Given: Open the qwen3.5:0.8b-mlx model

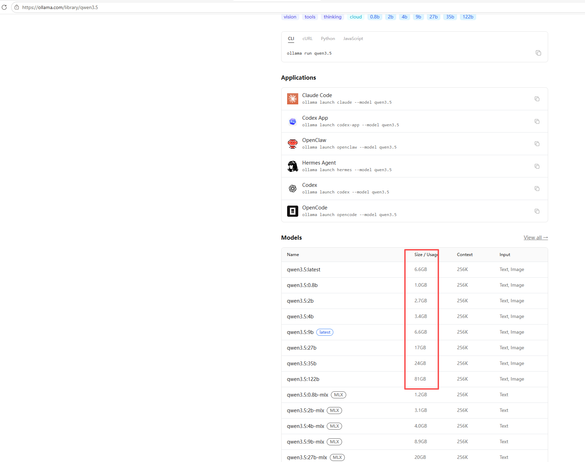Looking at the screenshot, I should pos(307,395).
